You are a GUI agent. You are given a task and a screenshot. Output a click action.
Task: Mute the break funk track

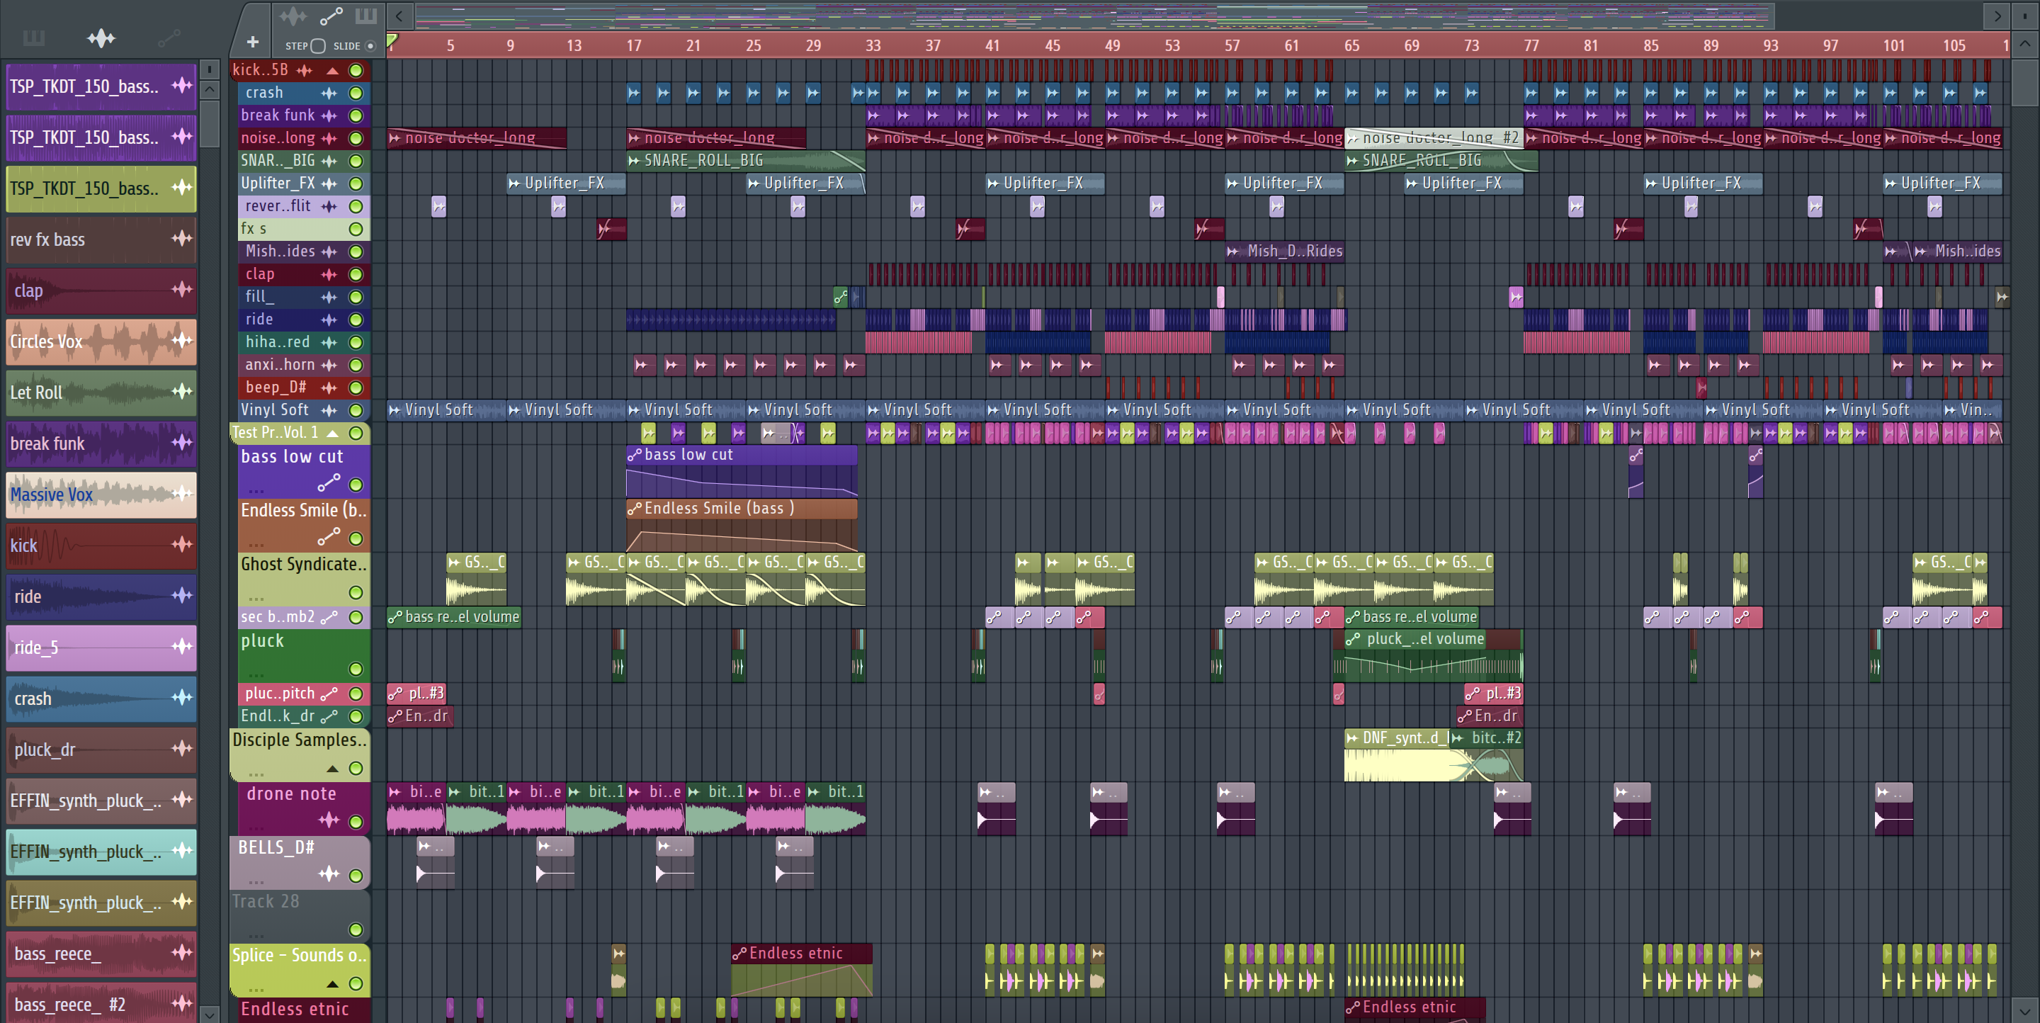coord(356,115)
